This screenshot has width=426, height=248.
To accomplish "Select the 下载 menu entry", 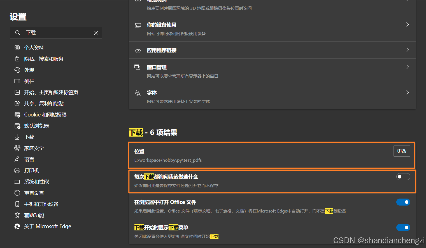I will [29, 137].
